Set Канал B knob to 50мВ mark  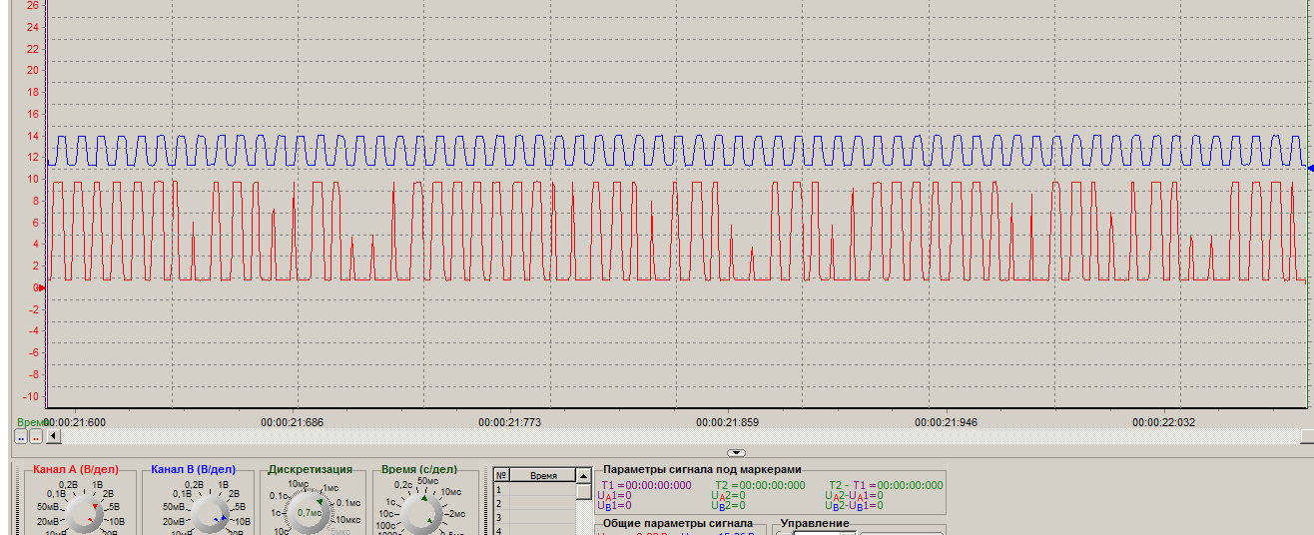[x=175, y=507]
